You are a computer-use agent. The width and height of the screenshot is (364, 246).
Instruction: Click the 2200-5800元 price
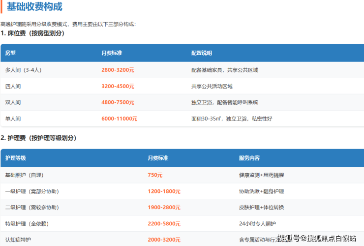tap(164, 223)
